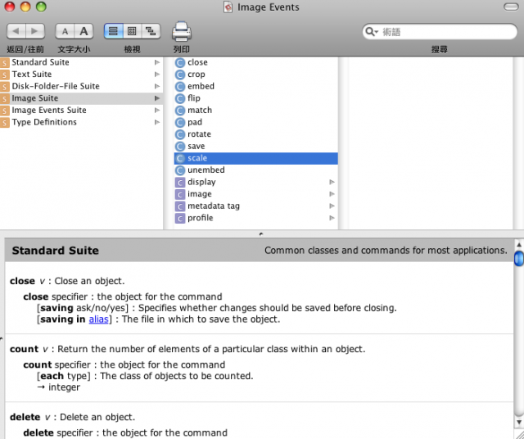Select the flip command text
The height and width of the screenshot is (439, 524).
pos(194,98)
